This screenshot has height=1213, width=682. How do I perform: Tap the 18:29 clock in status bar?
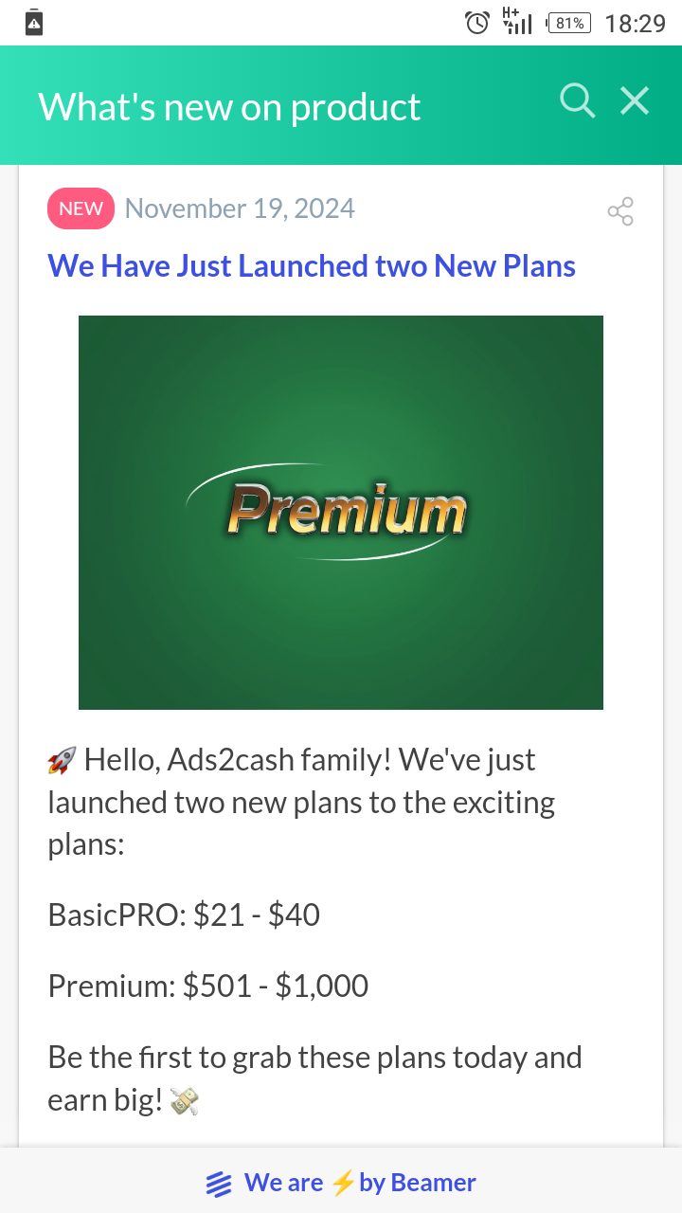[635, 23]
